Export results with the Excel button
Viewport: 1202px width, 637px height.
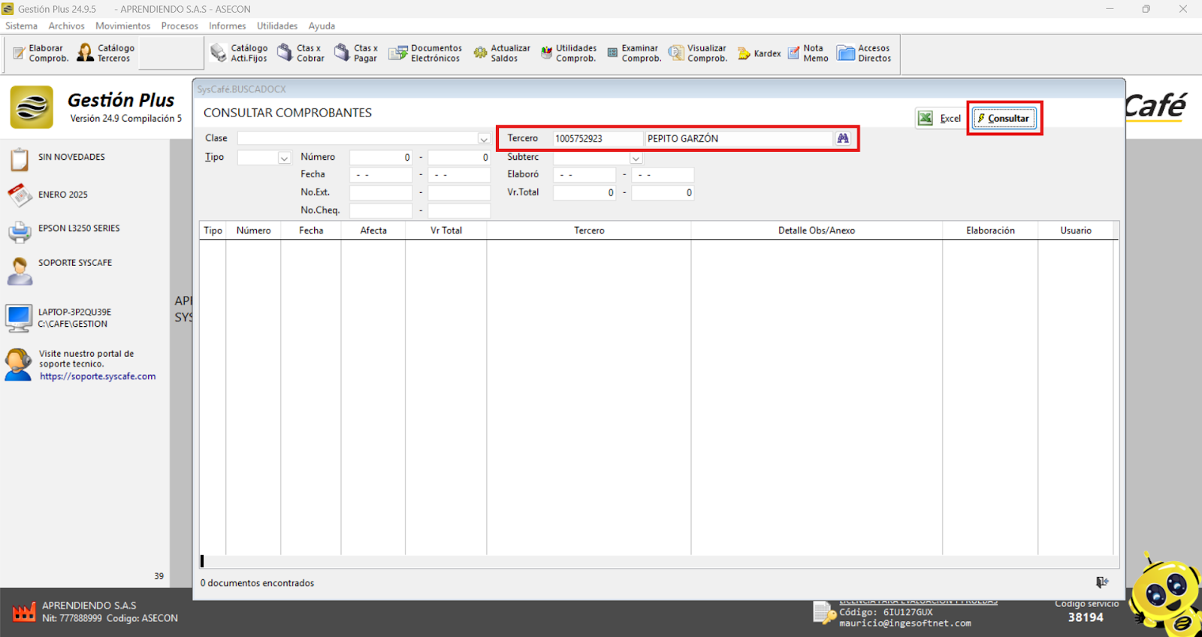pos(939,119)
